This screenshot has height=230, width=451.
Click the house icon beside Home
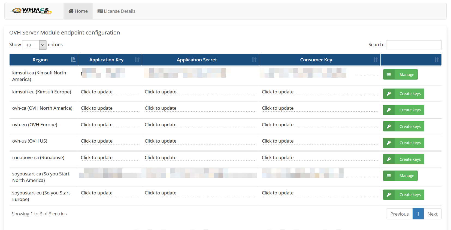tap(71, 11)
